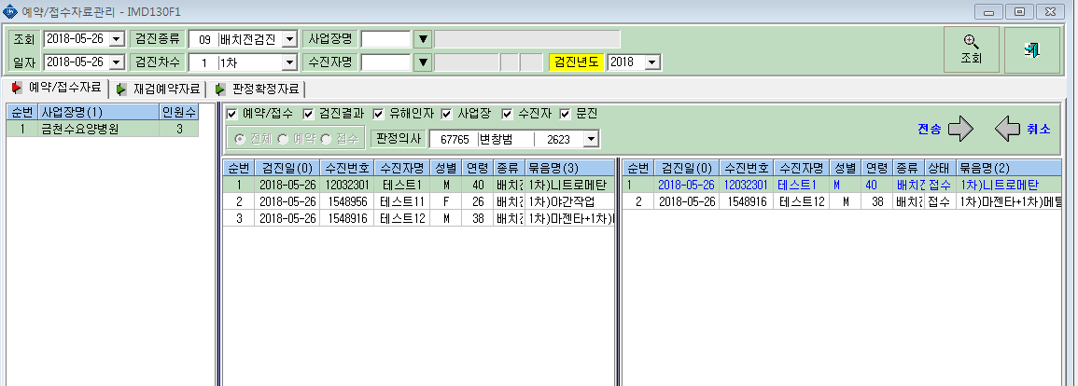This screenshot has height=386, width=1078.
Task: Expand the 검진종류 dropdown
Action: pyautogui.click(x=289, y=39)
